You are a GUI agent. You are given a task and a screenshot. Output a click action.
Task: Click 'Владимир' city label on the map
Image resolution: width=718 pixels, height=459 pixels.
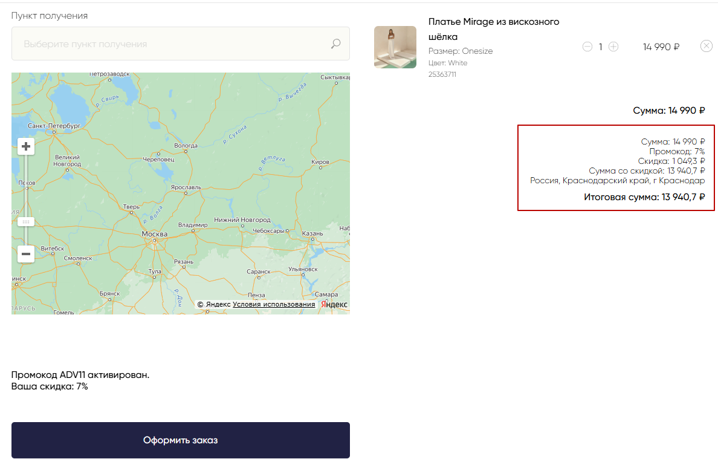point(193,225)
